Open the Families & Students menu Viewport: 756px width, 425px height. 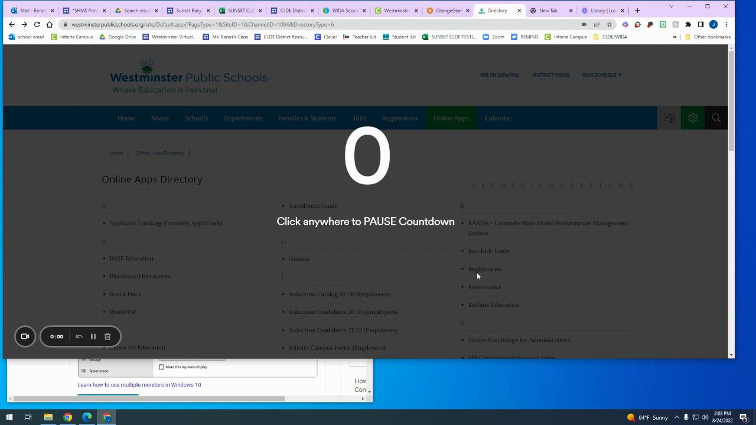pyautogui.click(x=307, y=118)
